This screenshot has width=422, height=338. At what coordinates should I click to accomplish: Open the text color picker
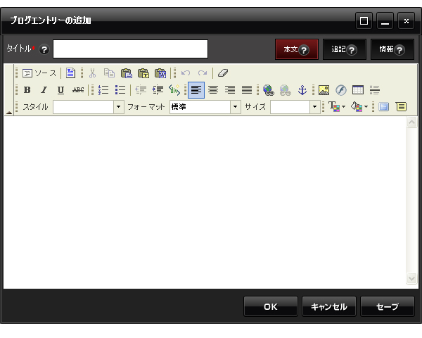tap(337, 107)
